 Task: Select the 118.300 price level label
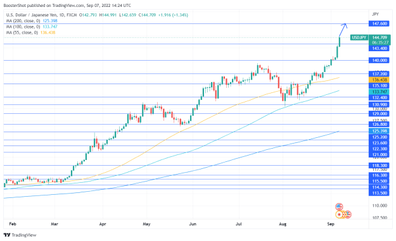coord(380,166)
